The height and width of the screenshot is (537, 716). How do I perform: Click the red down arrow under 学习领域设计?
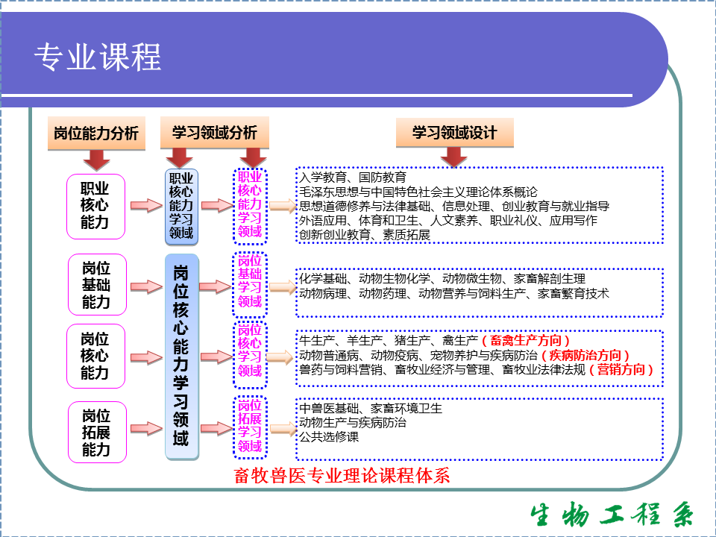[453, 156]
